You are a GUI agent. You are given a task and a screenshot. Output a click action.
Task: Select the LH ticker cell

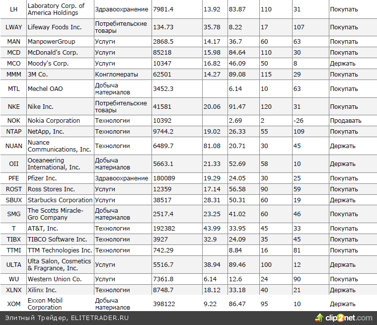point(13,9)
